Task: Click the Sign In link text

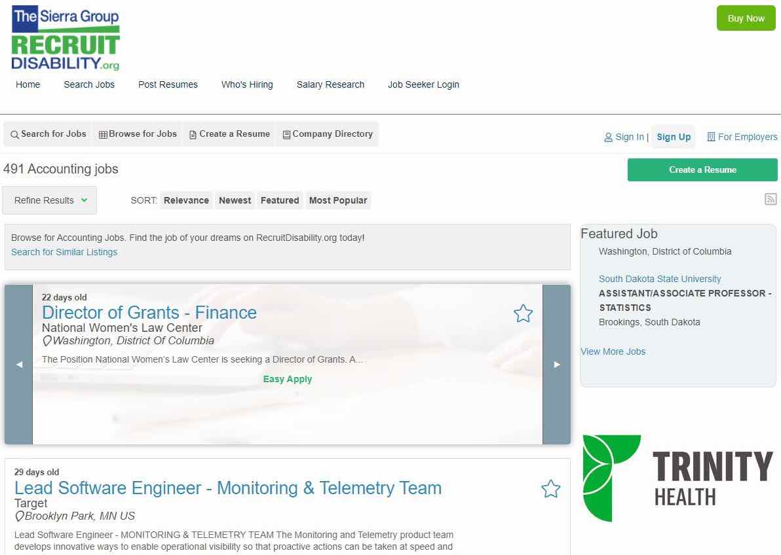Action: (x=630, y=137)
